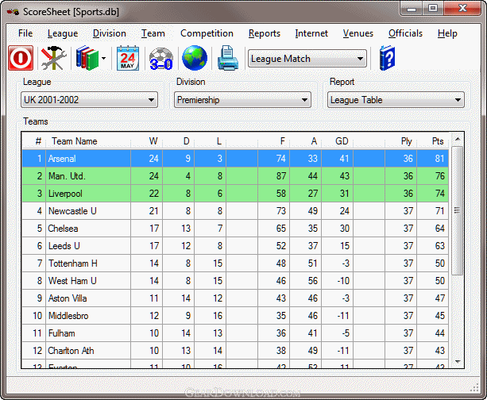Open the Competition menu

tap(207, 33)
